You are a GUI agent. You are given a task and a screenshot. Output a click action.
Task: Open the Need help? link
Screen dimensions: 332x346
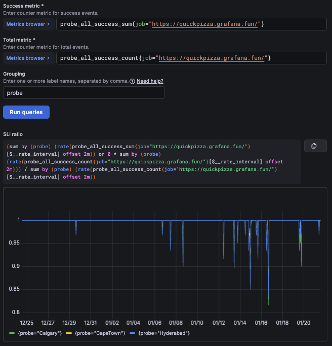click(150, 81)
